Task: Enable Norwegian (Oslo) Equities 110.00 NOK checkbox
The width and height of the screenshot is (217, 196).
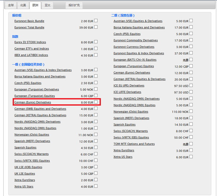Action: point(191,111)
